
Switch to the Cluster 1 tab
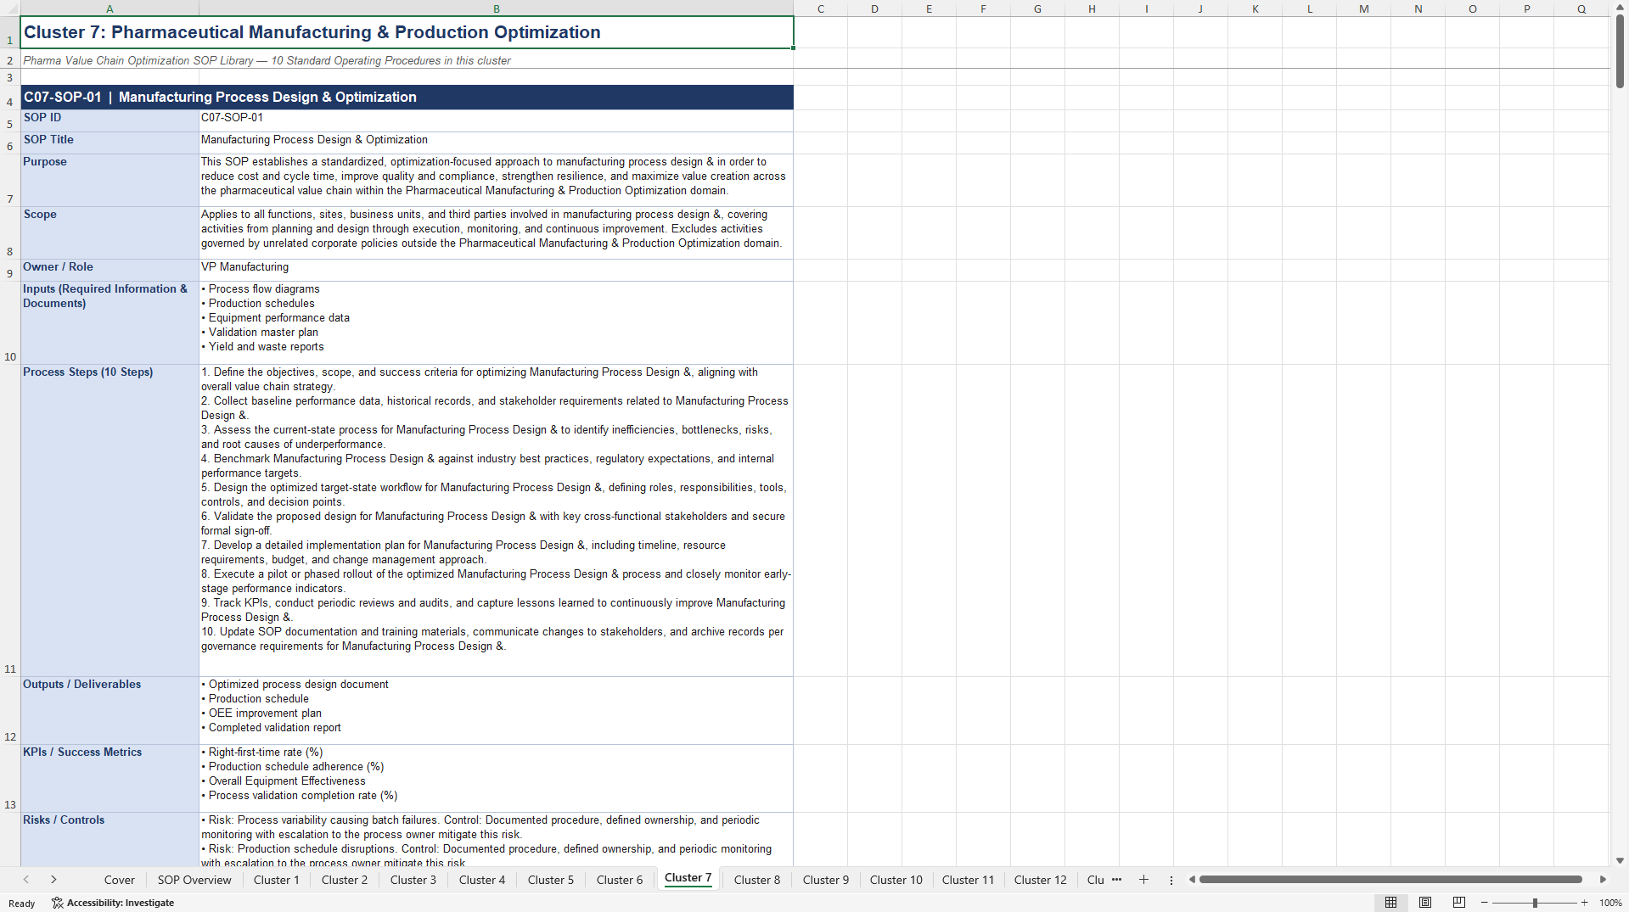277,880
